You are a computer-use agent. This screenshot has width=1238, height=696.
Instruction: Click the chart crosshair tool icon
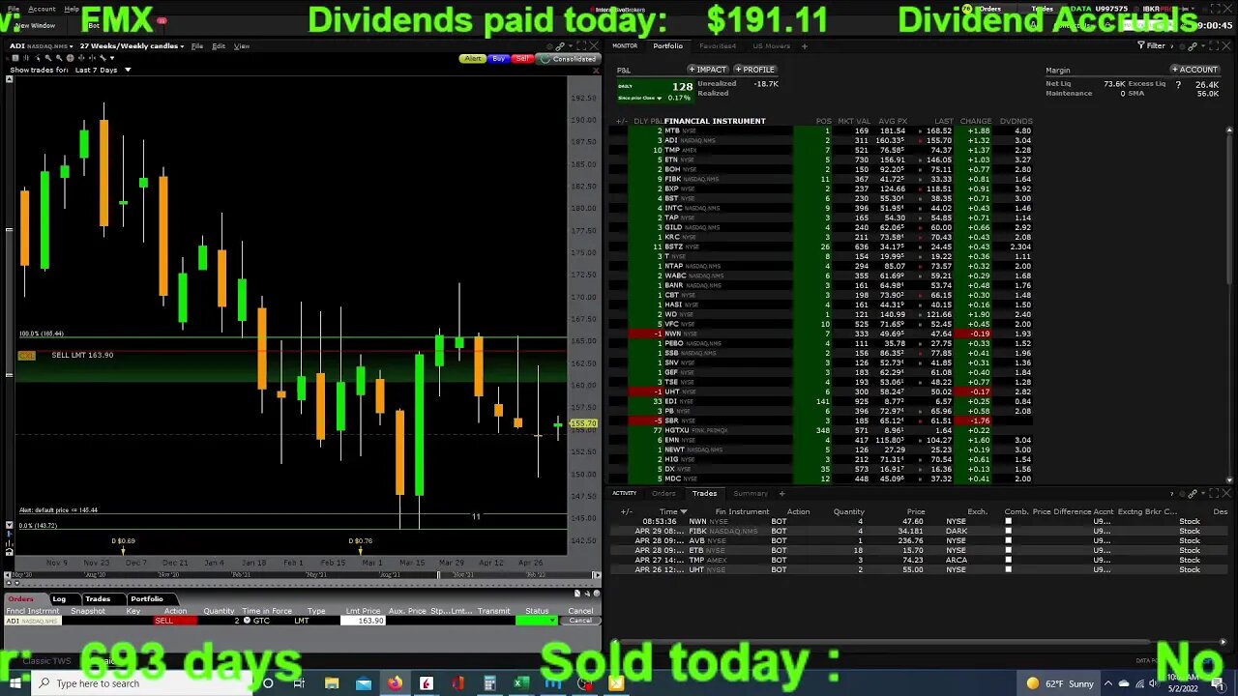[69, 58]
